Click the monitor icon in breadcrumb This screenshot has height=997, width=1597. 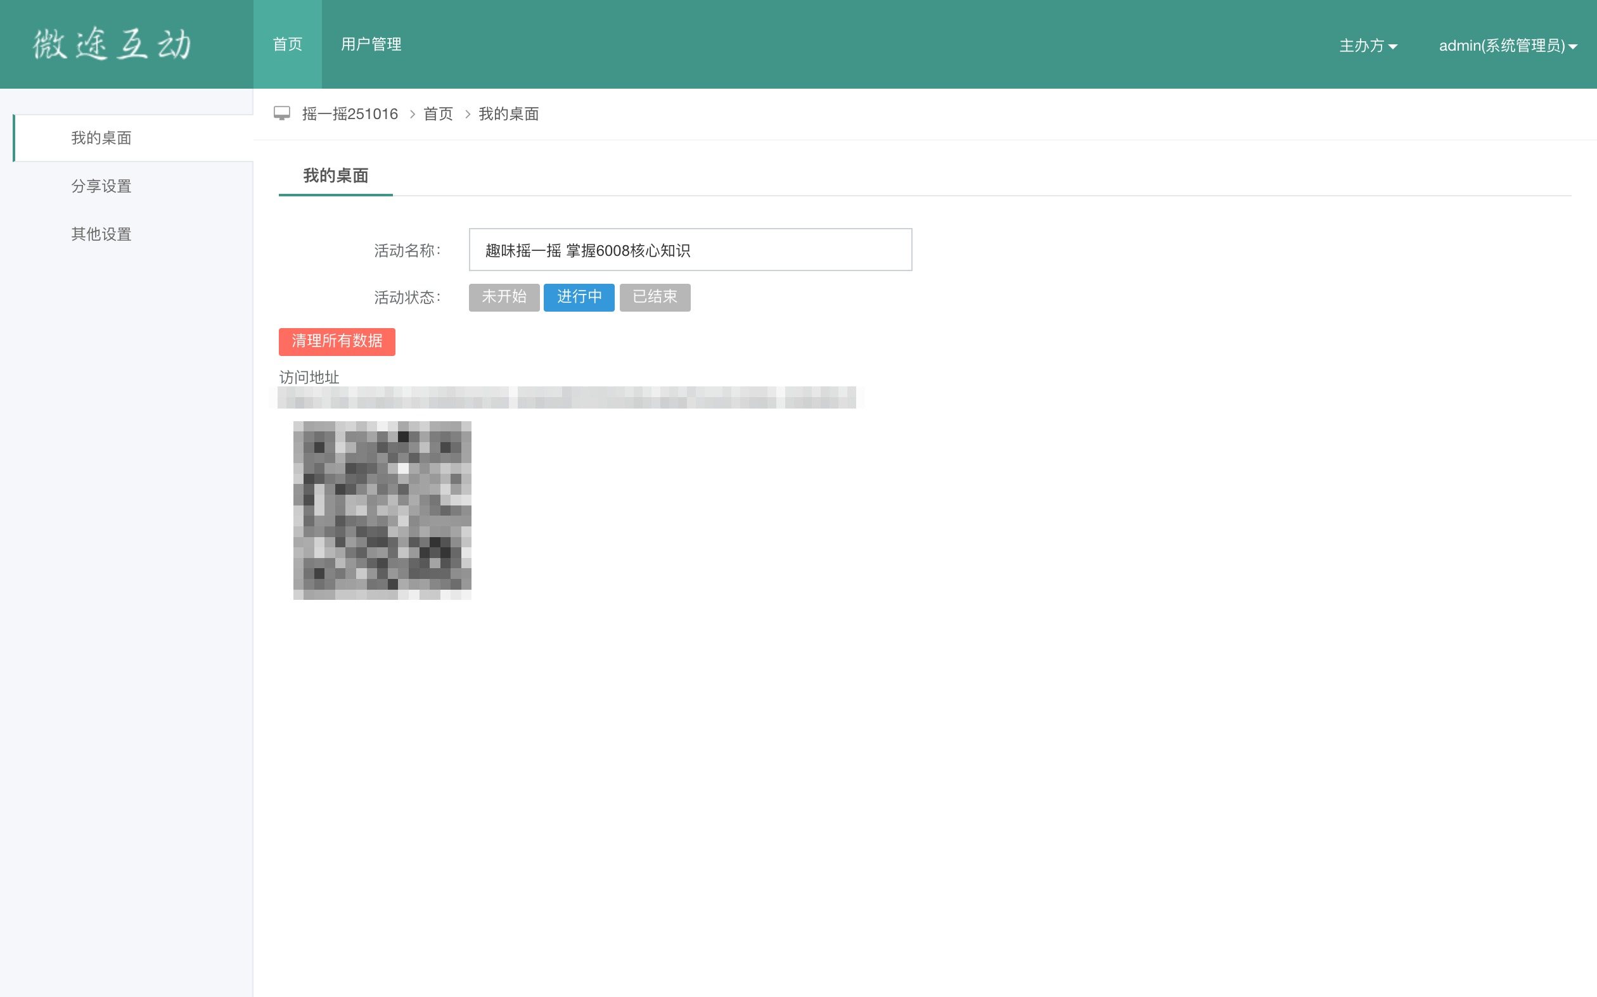(281, 113)
